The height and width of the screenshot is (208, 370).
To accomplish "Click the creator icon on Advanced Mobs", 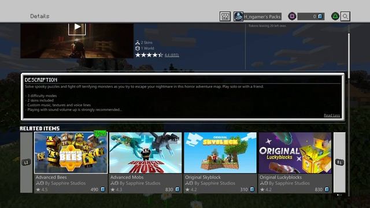I will tap(114, 183).
